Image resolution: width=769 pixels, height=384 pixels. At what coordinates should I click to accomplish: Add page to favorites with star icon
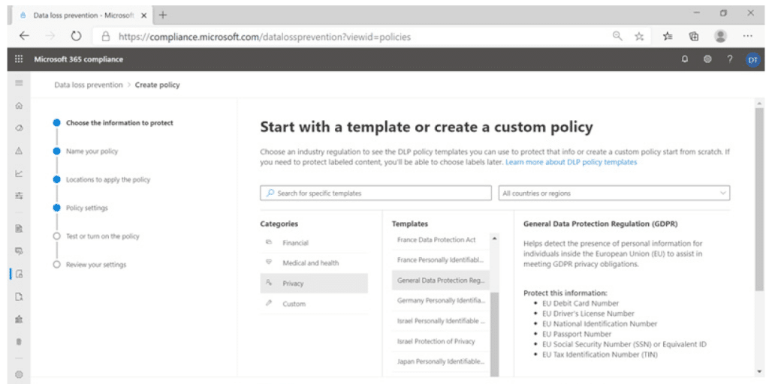639,36
